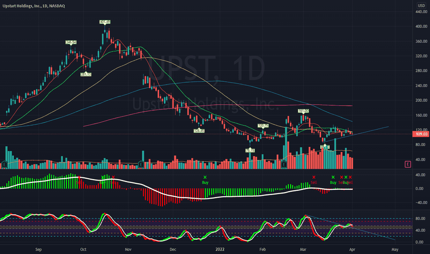The image size is (430, 254).
Task: Open the earnings E marker at chart's far left
Action: coord(4,164)
